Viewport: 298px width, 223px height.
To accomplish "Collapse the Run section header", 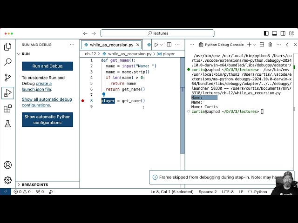I will [x=26, y=54].
